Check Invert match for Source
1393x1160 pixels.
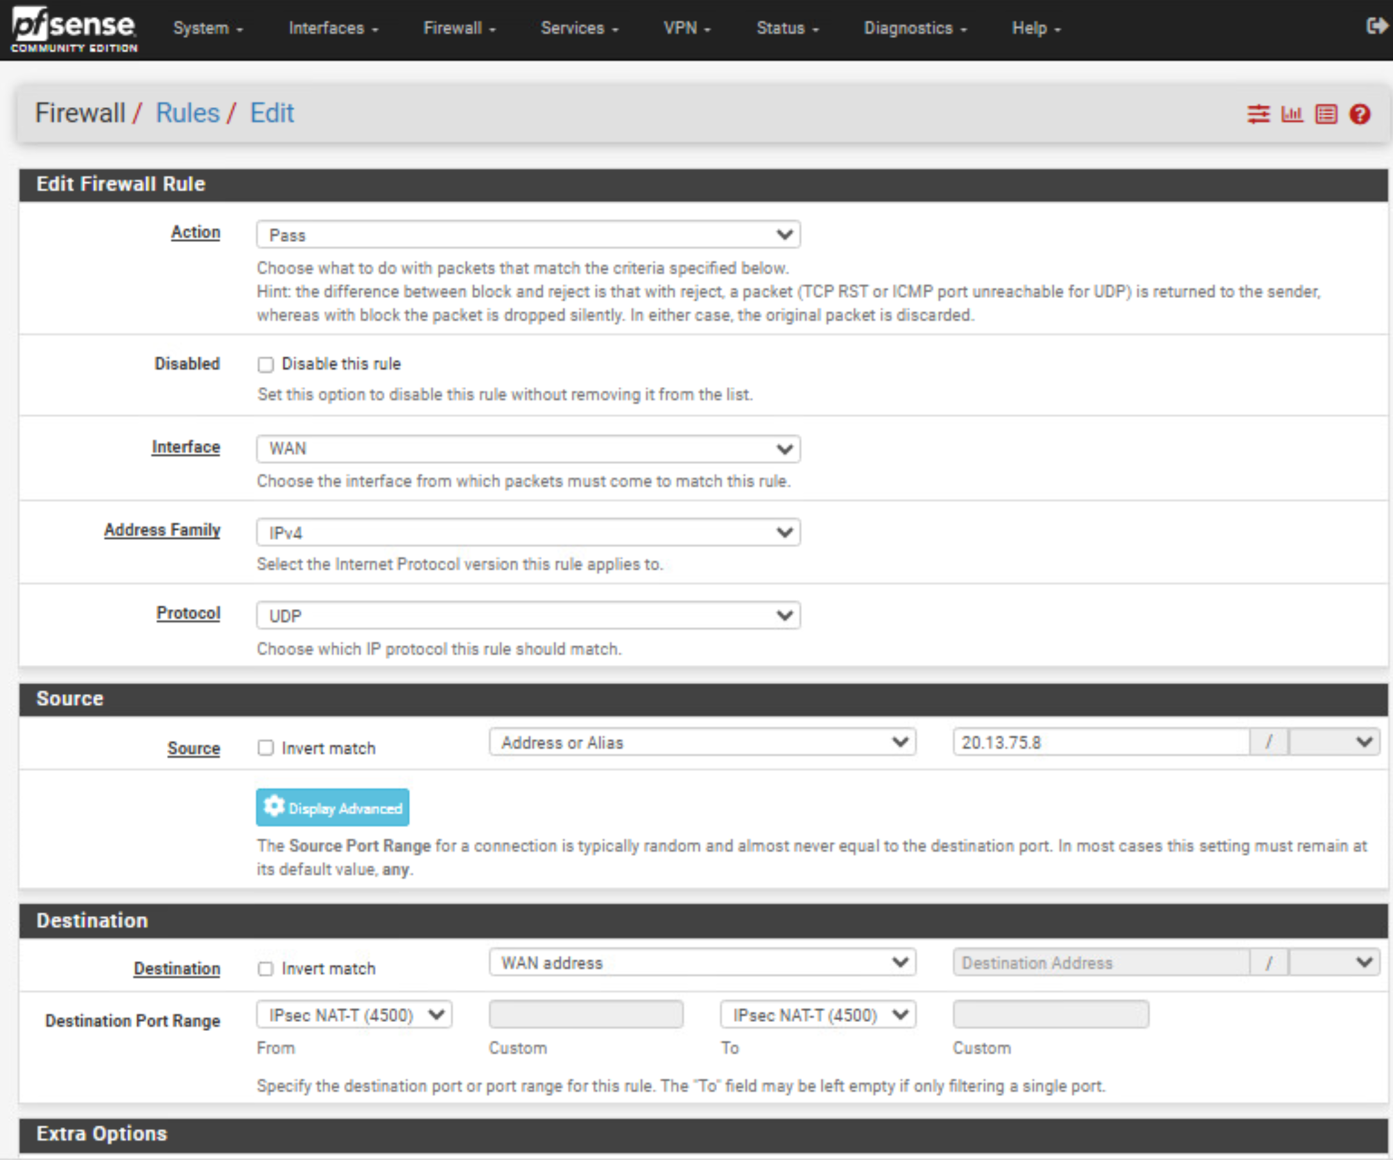click(265, 748)
